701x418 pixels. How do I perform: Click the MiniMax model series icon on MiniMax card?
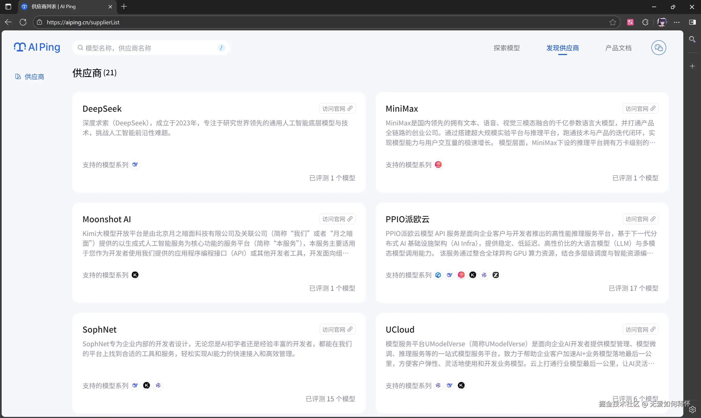(x=438, y=165)
